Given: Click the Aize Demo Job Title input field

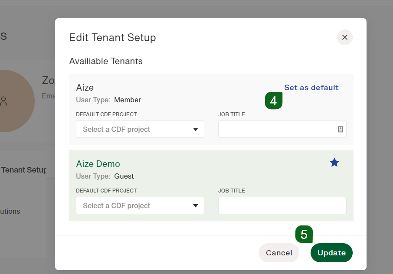Looking at the screenshot, I should point(282,205).
